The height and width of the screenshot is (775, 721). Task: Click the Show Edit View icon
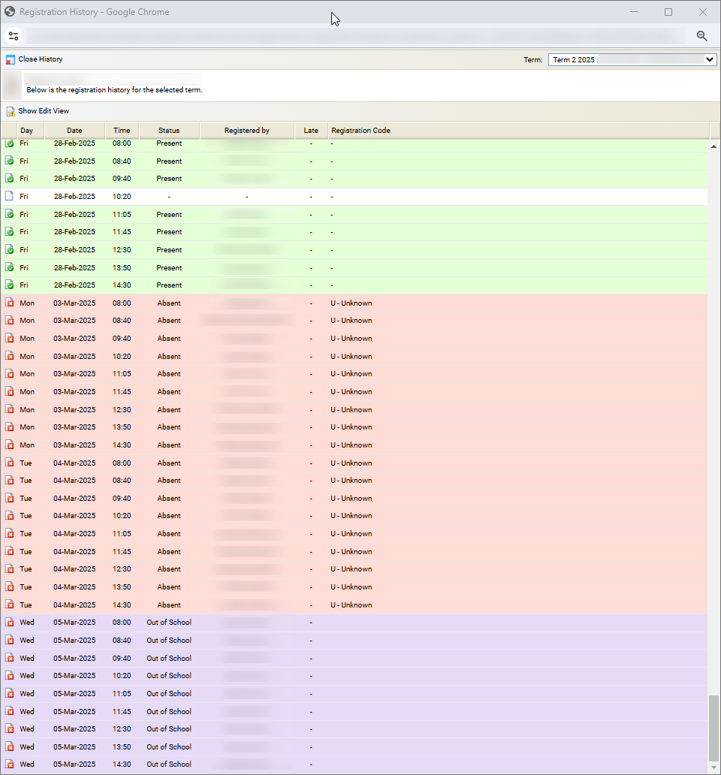tap(11, 111)
